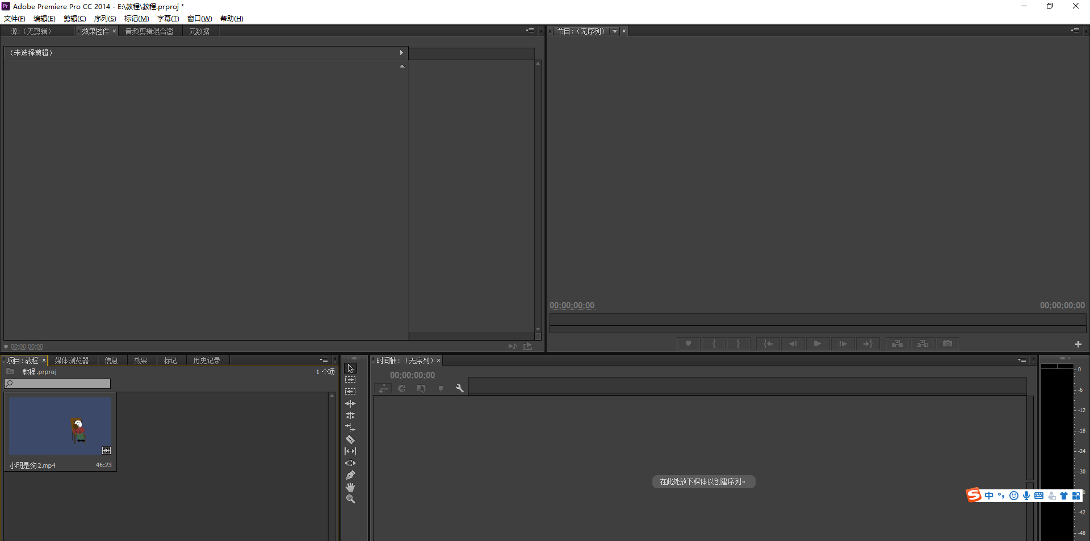Open the 帮助 menu

click(x=232, y=19)
